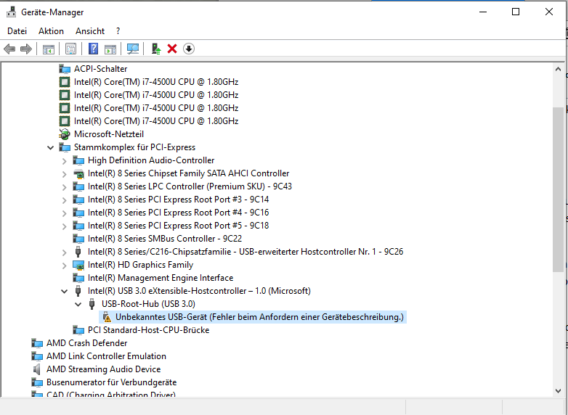The width and height of the screenshot is (568, 415).
Task: Expand High Definition Audio-Controller
Action: 64,160
